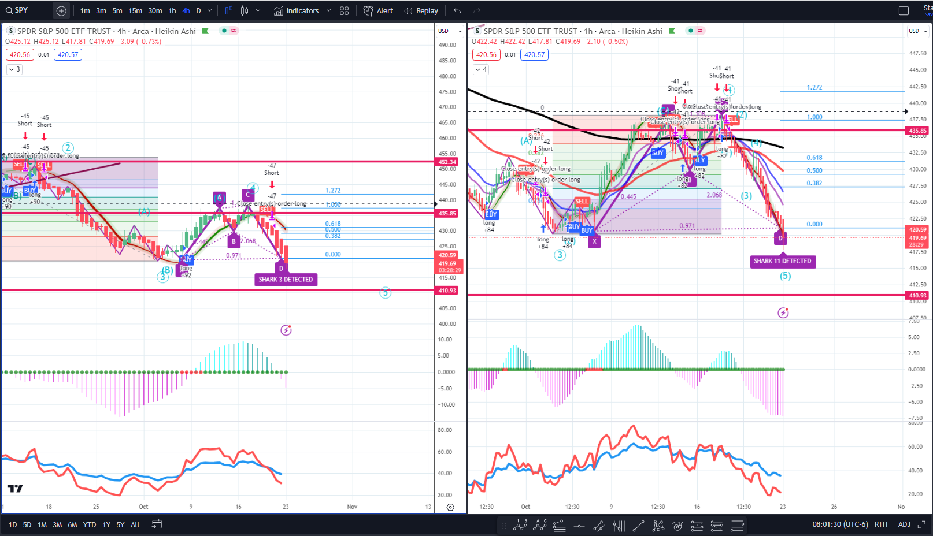933x536 pixels.
Task: Toggle the green market status dot on left chart
Action: (224, 31)
